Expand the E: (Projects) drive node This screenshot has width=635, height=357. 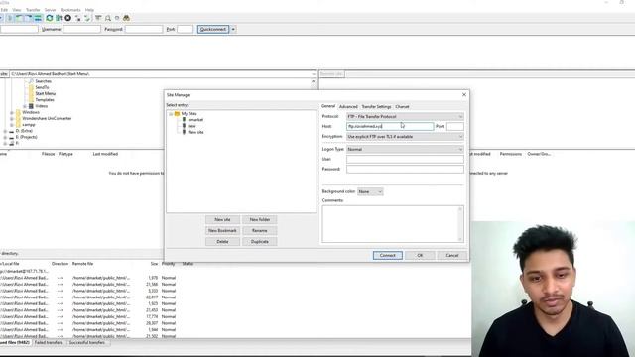pyautogui.click(x=5, y=137)
